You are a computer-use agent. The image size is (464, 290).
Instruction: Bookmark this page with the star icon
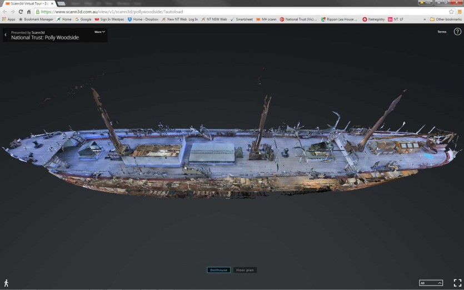[x=451, y=12]
